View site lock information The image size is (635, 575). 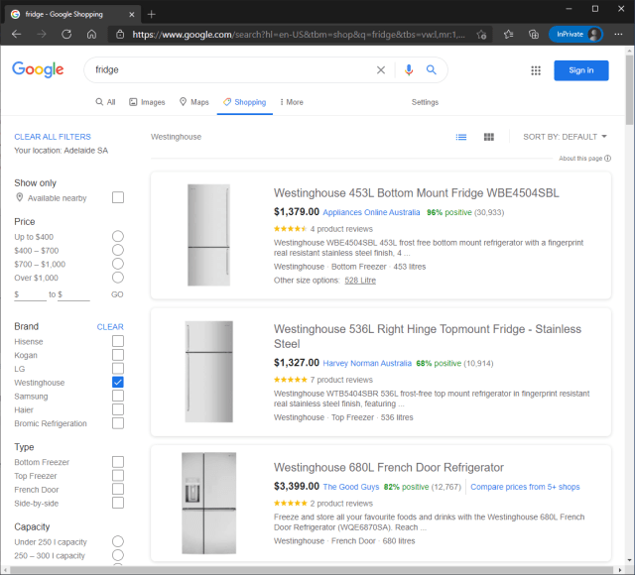point(120,35)
